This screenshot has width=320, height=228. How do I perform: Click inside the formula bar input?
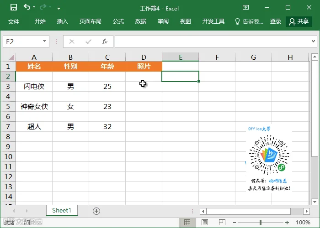[x=212, y=41]
